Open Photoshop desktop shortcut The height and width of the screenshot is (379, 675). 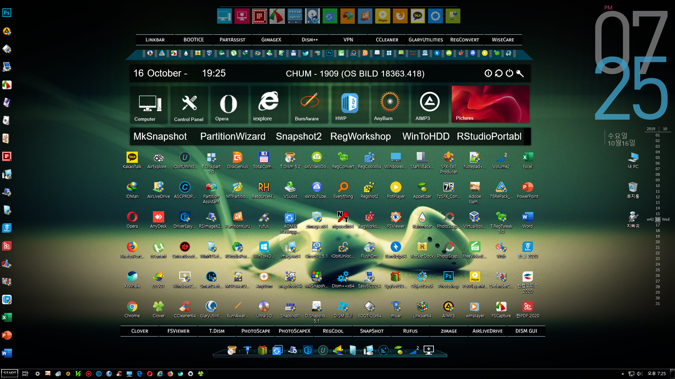pos(448,280)
